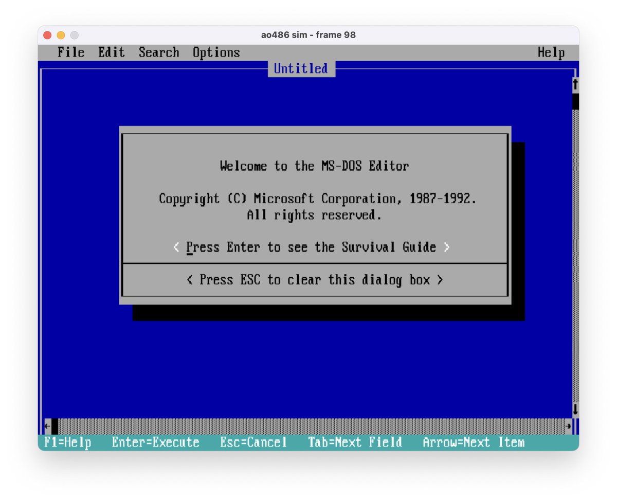Open the Edit menu
This screenshot has width=617, height=501.
pyautogui.click(x=112, y=52)
